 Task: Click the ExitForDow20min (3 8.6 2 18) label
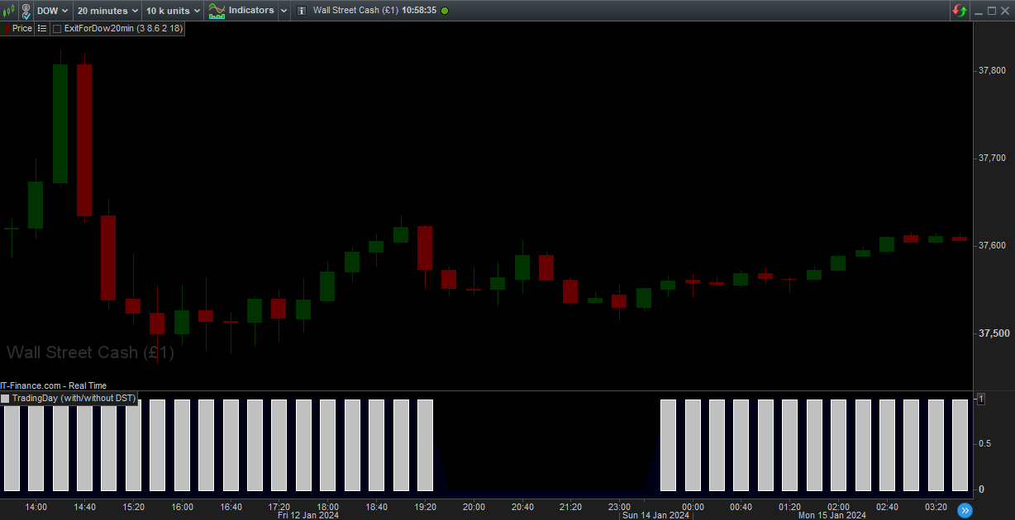123,28
